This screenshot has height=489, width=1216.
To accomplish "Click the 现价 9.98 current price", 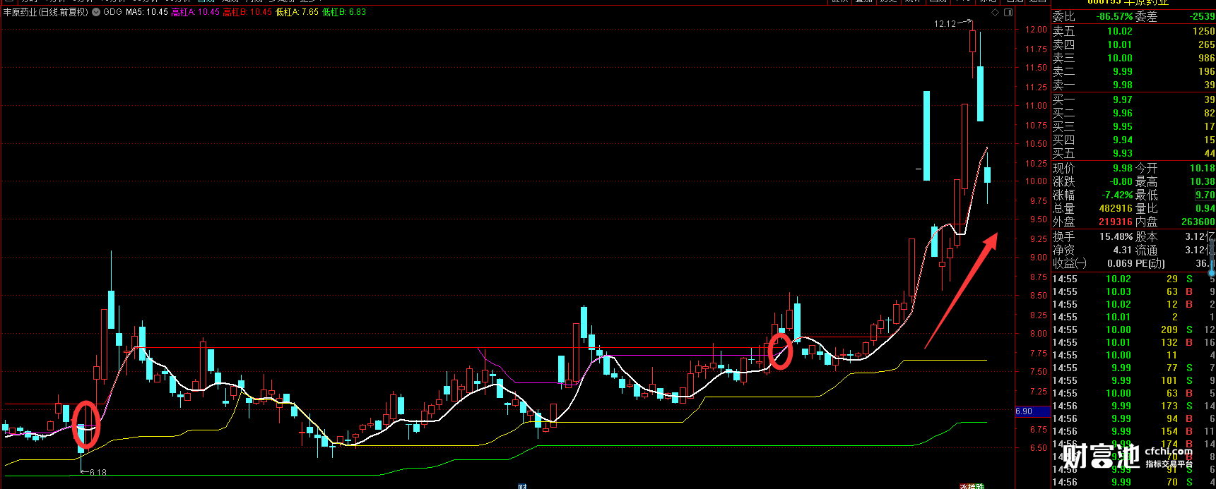I will point(1122,168).
